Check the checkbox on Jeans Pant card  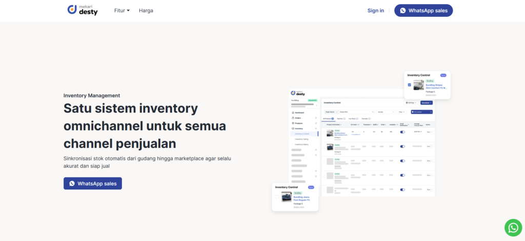(x=277, y=197)
